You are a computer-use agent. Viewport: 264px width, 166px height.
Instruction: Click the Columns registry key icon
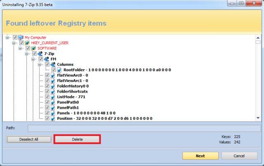53,65
